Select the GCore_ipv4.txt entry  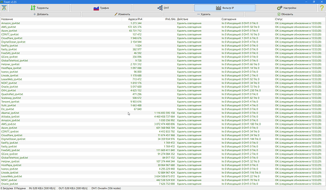point(163,57)
